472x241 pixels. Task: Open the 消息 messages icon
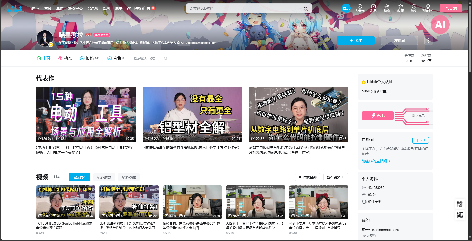pyautogui.click(x=373, y=8)
